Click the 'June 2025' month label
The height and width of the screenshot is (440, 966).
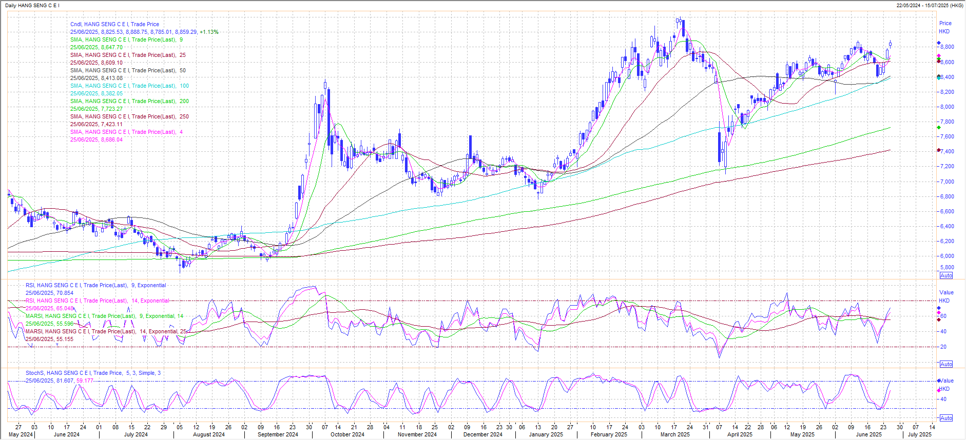coord(868,434)
